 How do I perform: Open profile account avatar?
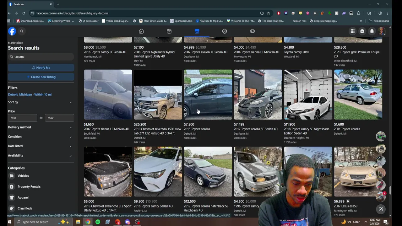tap(382, 31)
